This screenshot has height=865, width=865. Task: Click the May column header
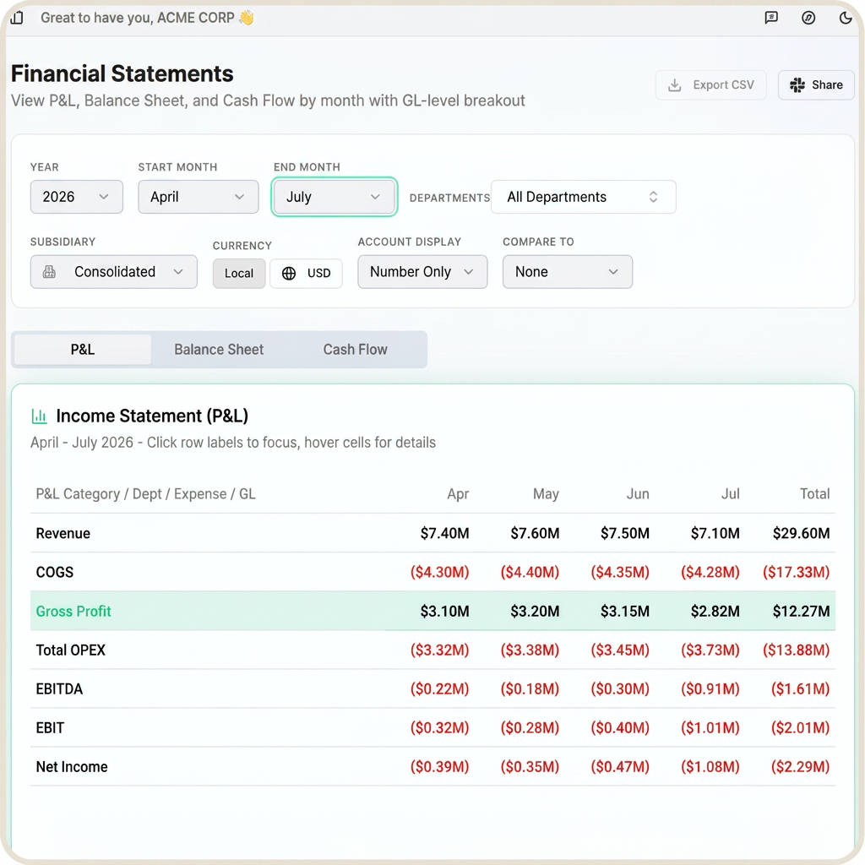tap(547, 493)
